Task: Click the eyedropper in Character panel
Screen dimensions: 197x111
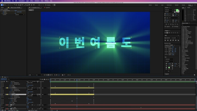Action: coord(175,10)
